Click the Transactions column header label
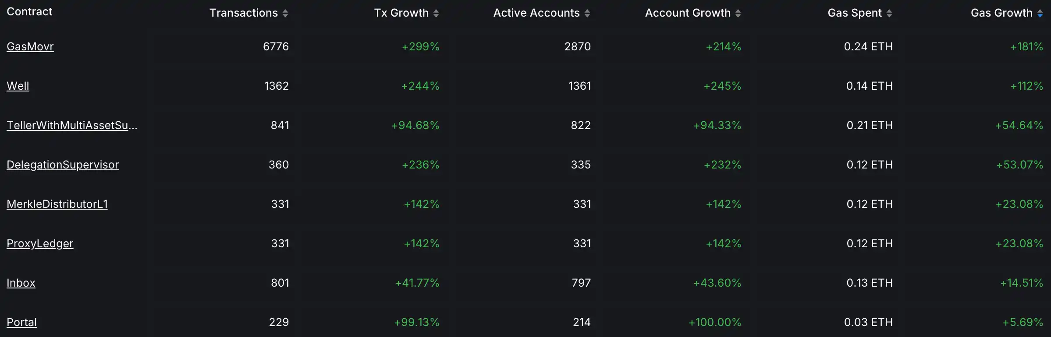The image size is (1051, 337). 244,13
